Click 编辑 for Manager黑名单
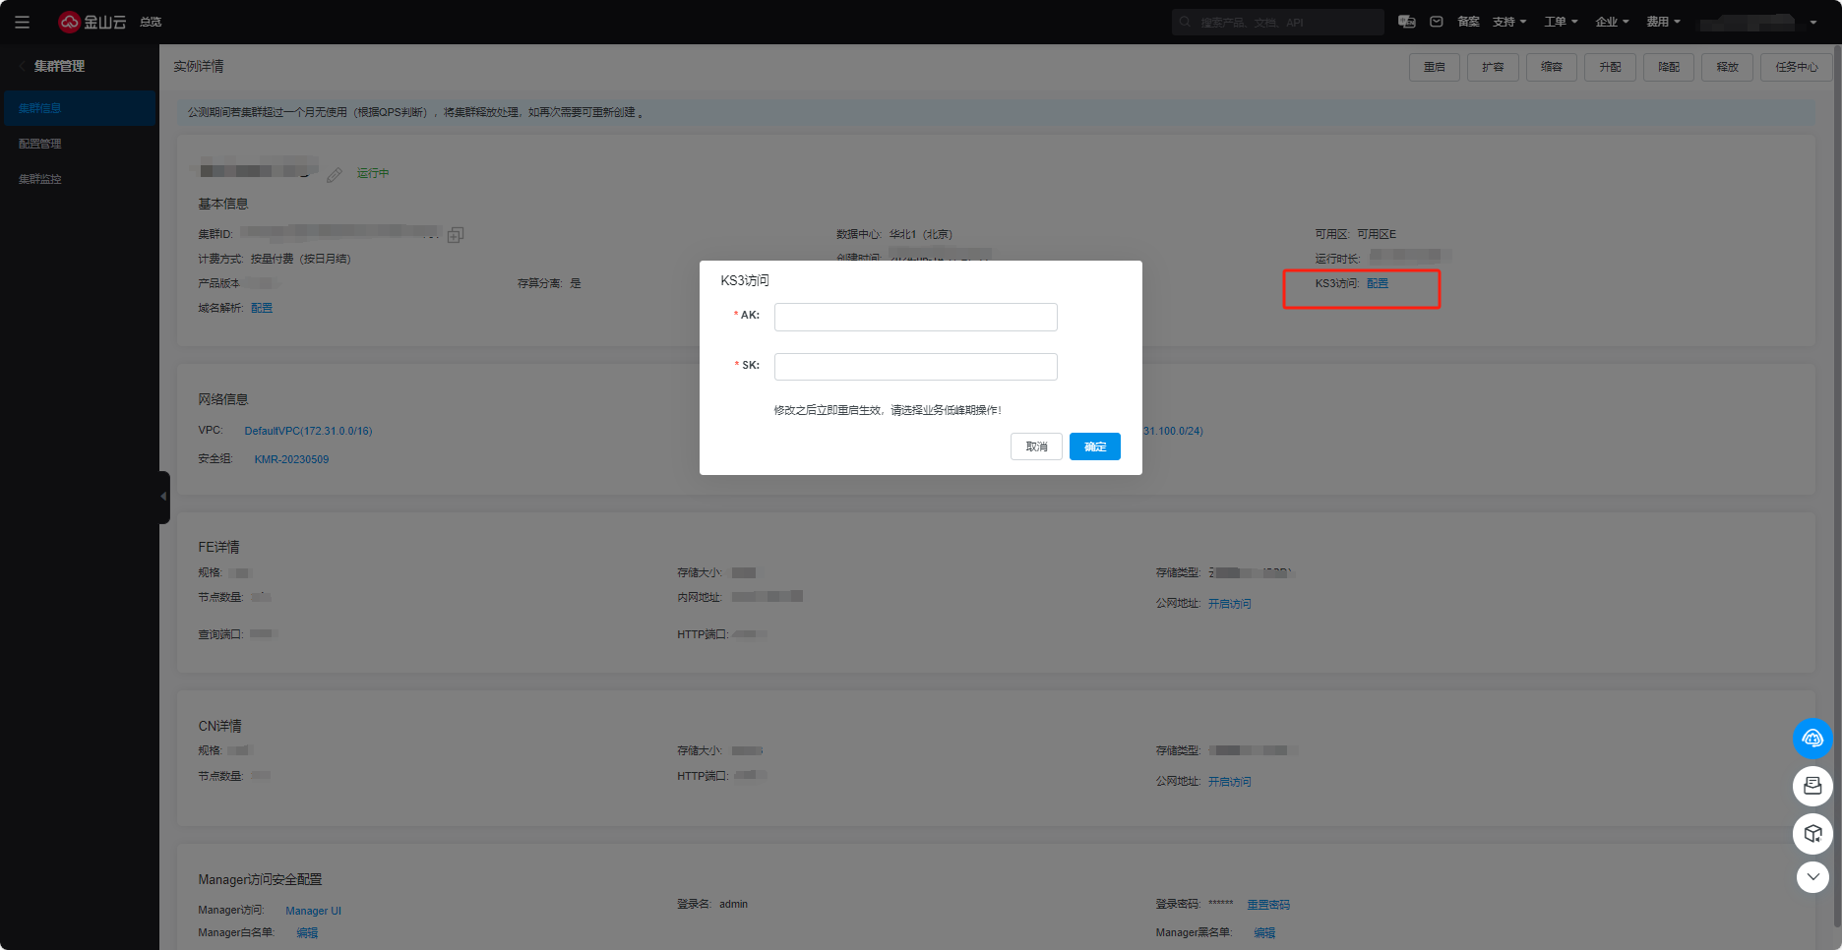 (1264, 933)
